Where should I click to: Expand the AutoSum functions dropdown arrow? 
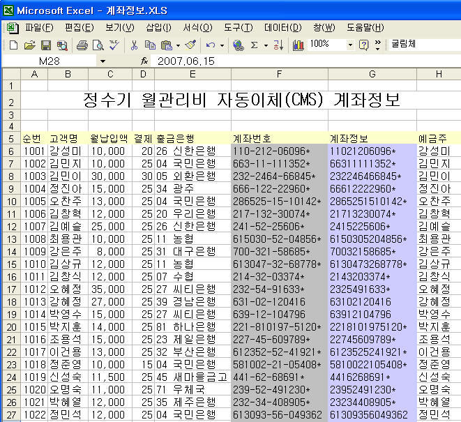pos(266,45)
